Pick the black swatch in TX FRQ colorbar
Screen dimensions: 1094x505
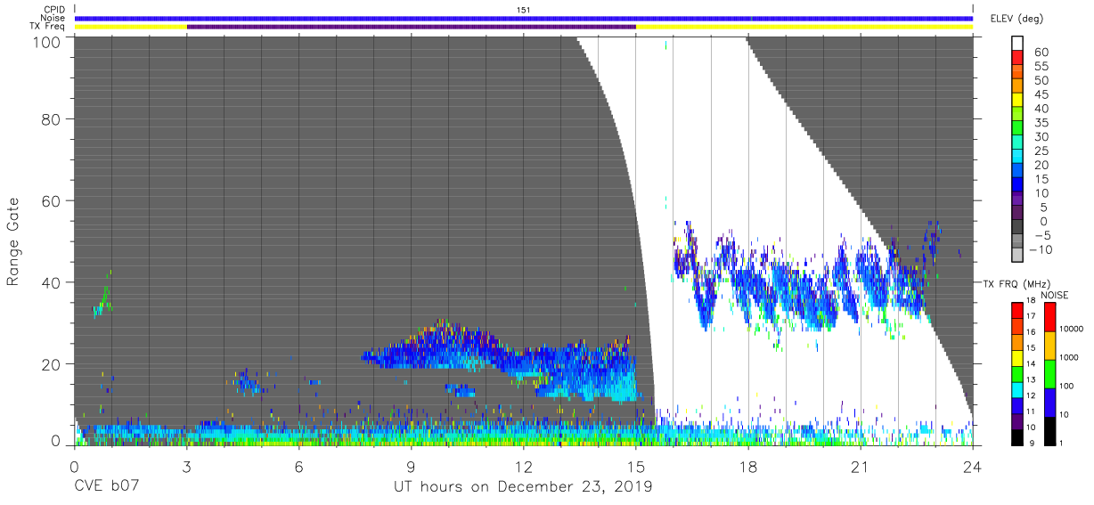(1016, 436)
